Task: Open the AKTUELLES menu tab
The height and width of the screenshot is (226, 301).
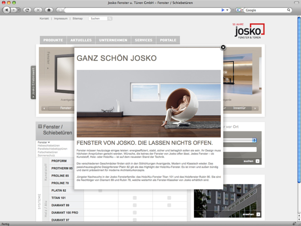Action: [x=81, y=40]
